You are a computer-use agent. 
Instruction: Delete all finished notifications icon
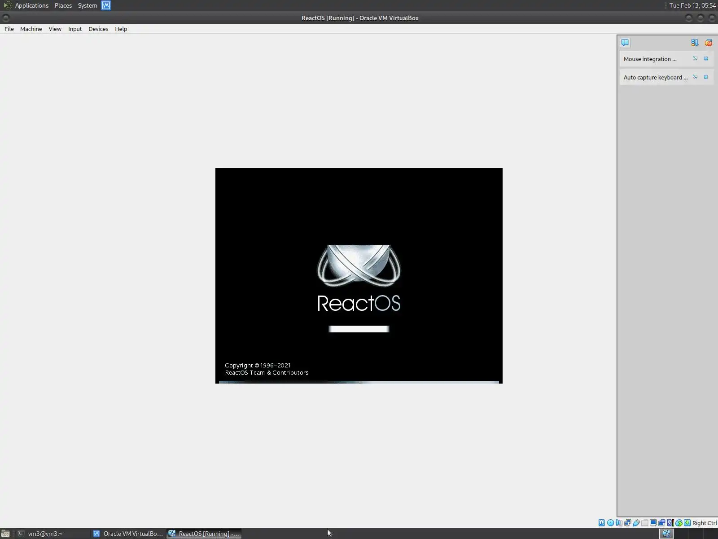pyautogui.click(x=709, y=43)
